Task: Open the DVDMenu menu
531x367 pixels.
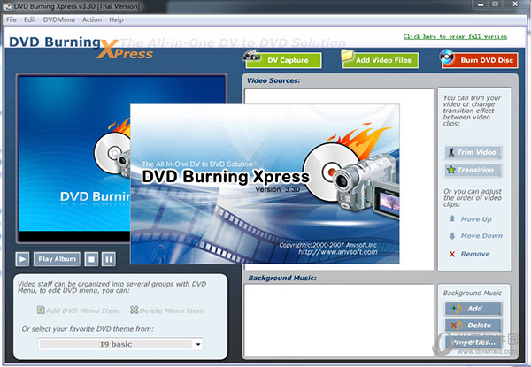Action: point(59,19)
